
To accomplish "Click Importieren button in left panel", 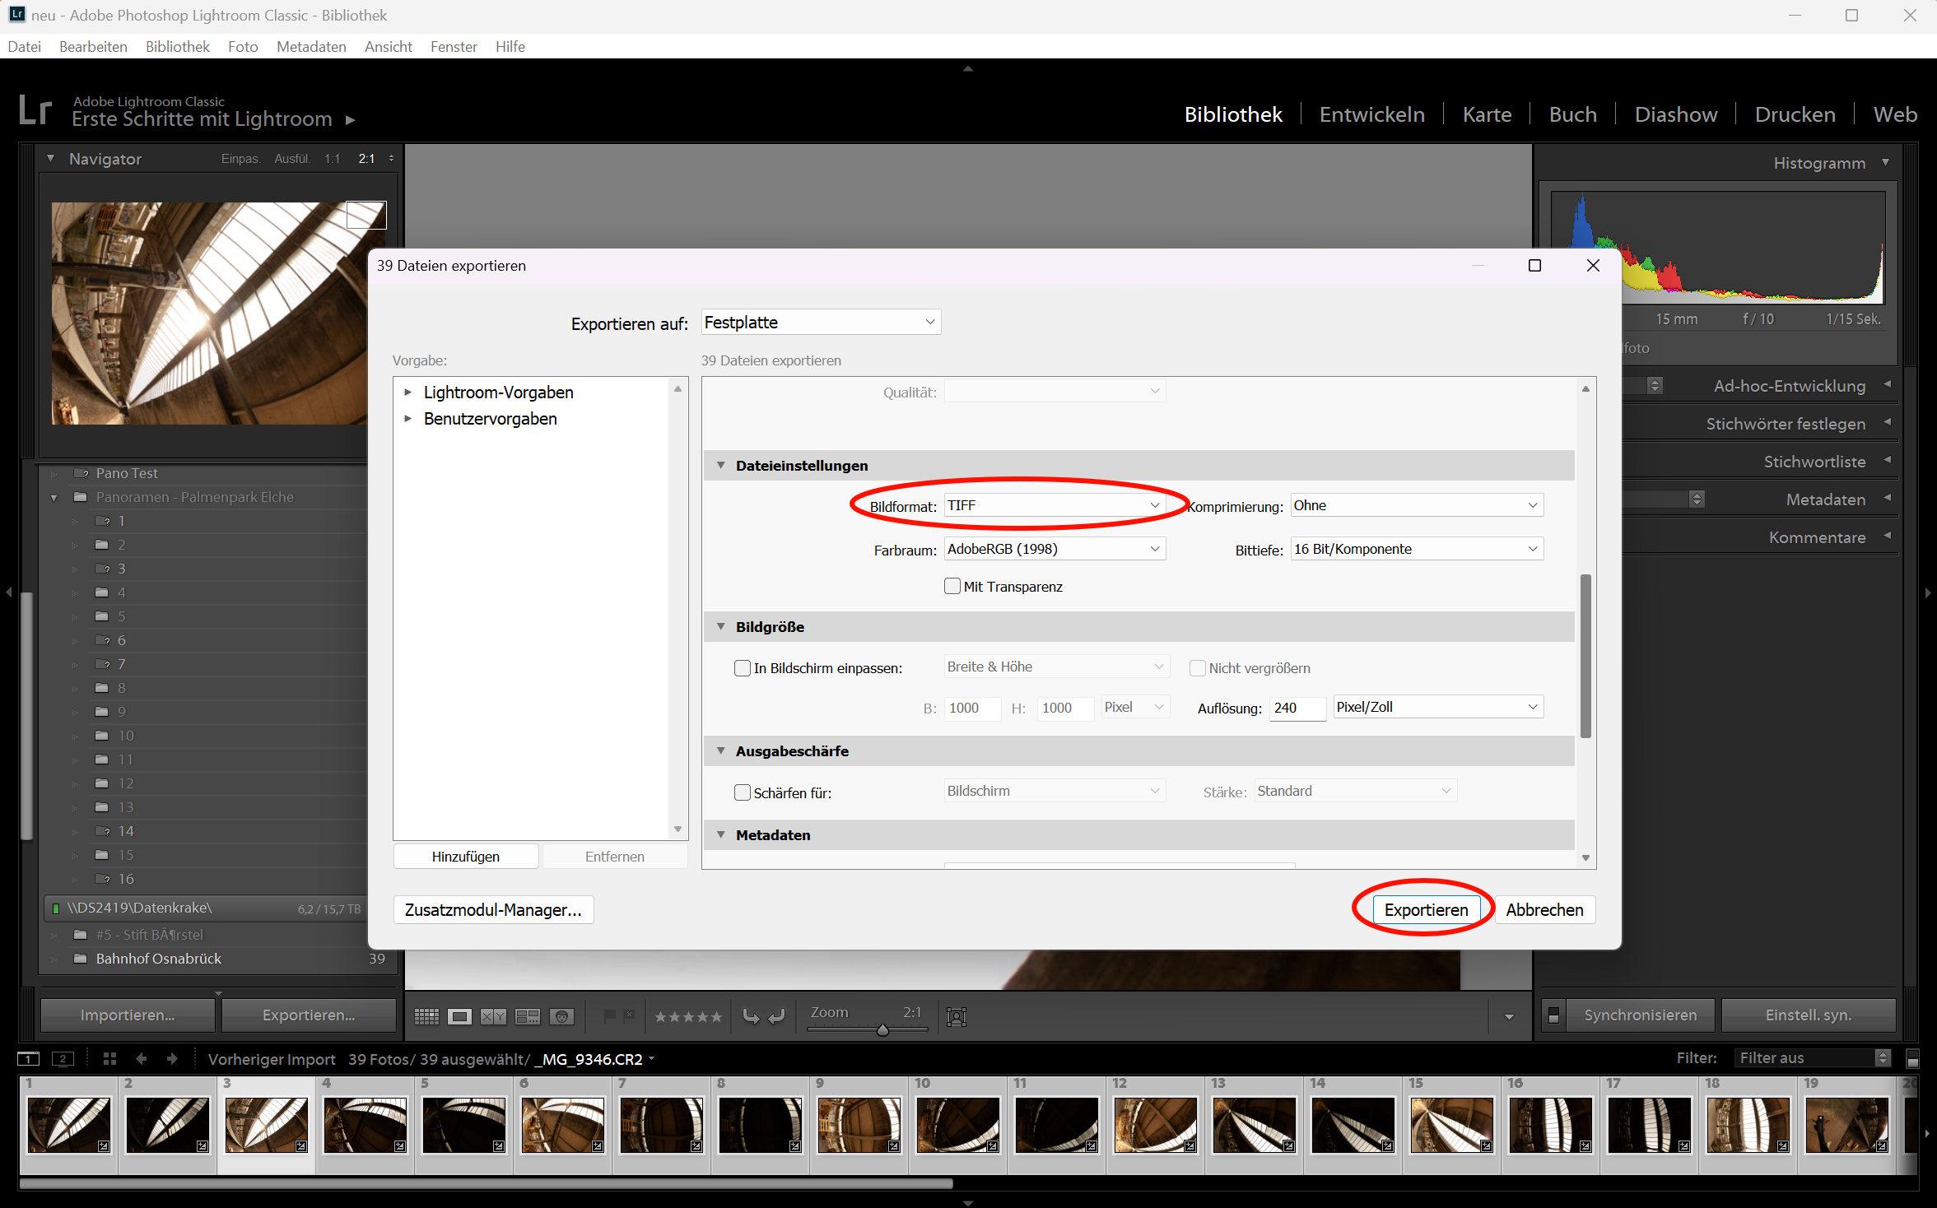I will tap(128, 1015).
